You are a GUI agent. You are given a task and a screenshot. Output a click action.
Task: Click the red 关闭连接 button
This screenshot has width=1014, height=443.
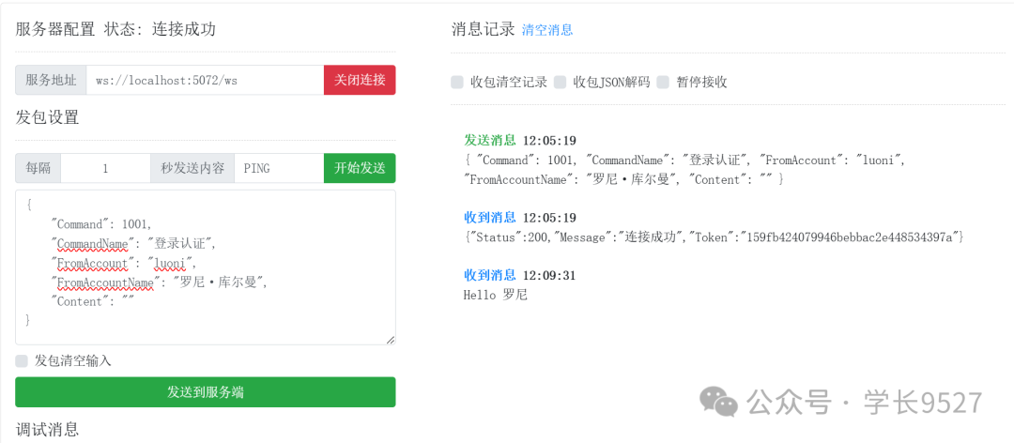(x=360, y=80)
